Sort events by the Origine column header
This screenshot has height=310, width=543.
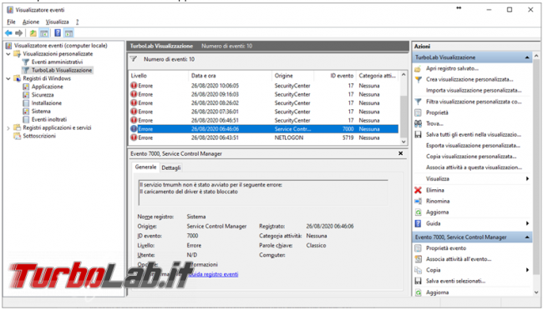(293, 75)
